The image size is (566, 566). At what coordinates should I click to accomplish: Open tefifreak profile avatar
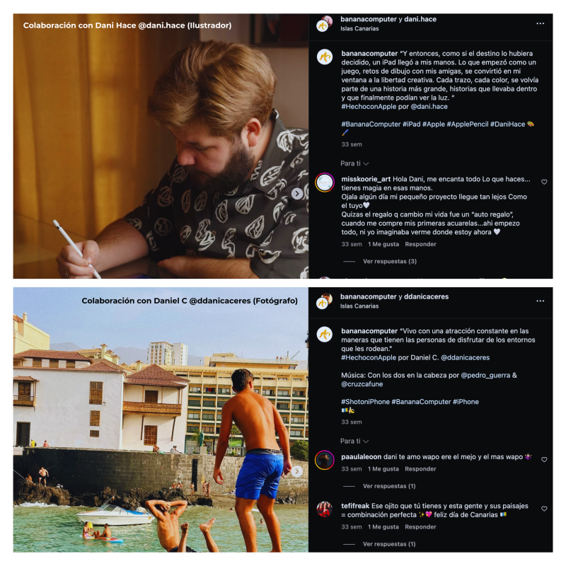325,509
